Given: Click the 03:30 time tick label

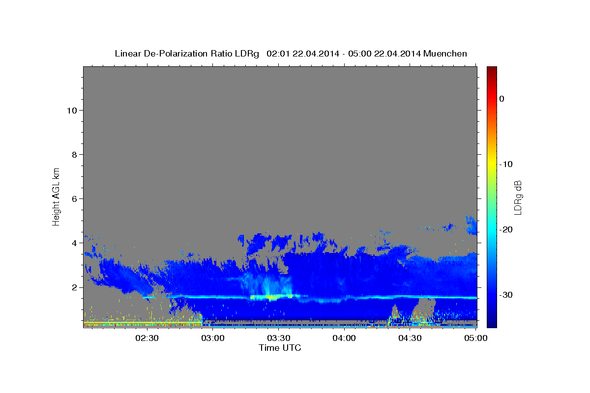Looking at the screenshot, I should pos(278,338).
